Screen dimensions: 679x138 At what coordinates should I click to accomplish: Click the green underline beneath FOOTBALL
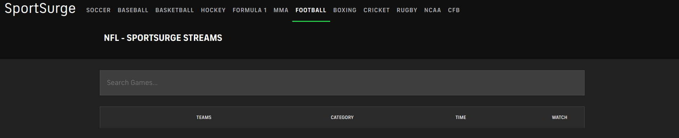pyautogui.click(x=311, y=21)
